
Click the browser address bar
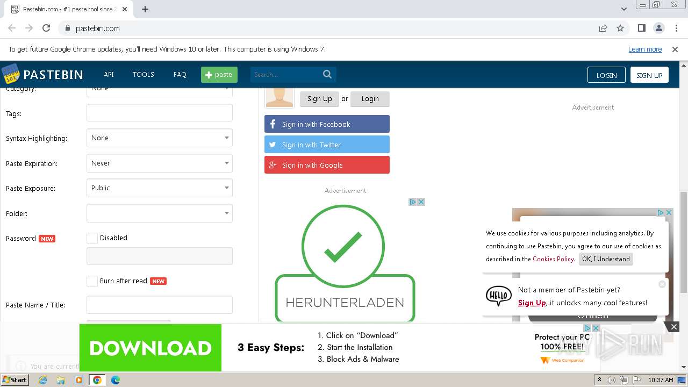click(328, 28)
